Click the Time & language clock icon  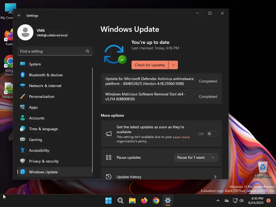23,129
